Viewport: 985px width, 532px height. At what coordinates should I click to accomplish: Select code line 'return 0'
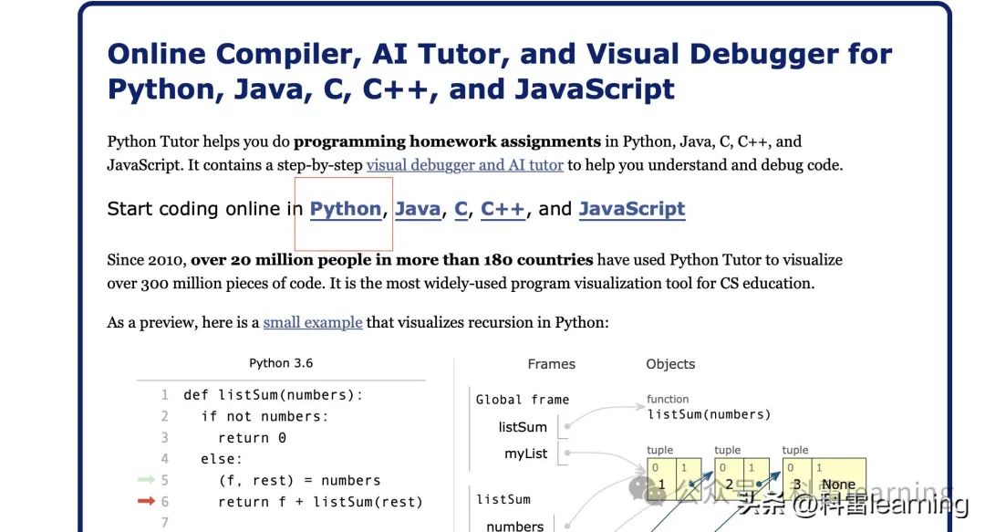tap(252, 438)
